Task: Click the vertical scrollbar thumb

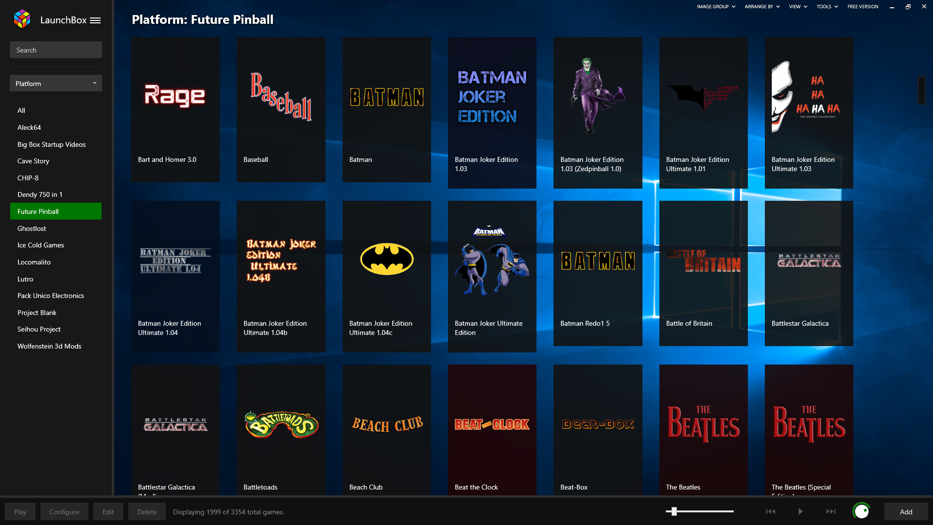Action: tap(921, 90)
